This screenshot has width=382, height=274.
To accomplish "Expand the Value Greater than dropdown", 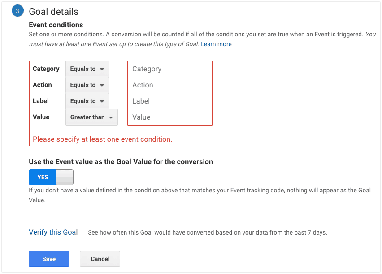I will 91,117.
